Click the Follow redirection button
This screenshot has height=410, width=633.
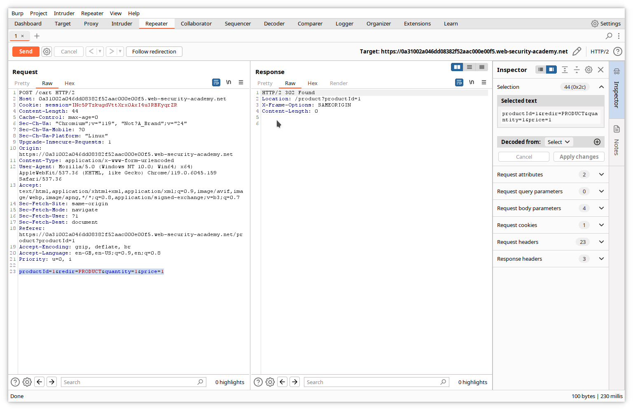point(154,51)
